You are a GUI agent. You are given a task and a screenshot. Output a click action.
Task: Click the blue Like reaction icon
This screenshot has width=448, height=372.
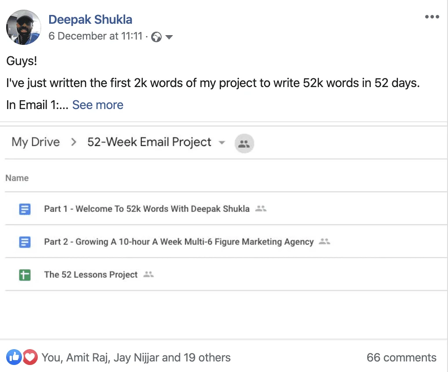point(14,357)
